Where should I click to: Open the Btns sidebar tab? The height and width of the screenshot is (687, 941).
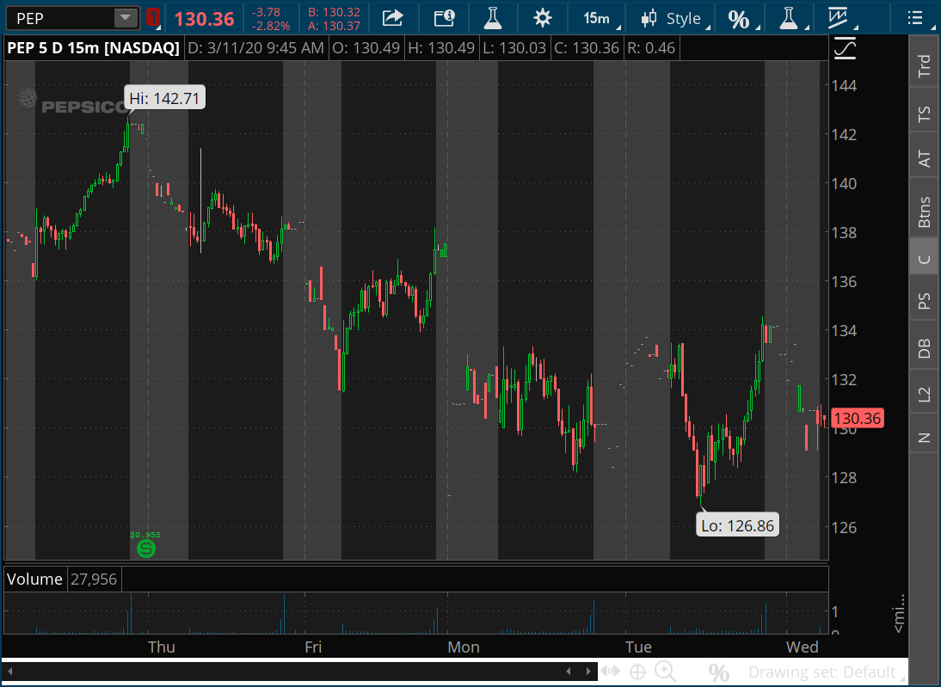pos(924,212)
